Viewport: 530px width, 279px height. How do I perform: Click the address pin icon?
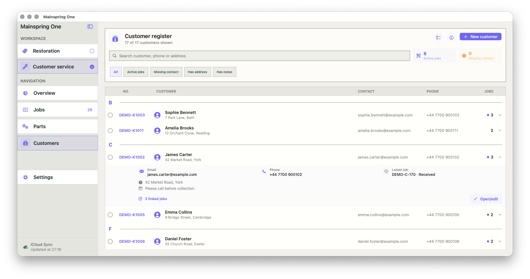(141, 182)
